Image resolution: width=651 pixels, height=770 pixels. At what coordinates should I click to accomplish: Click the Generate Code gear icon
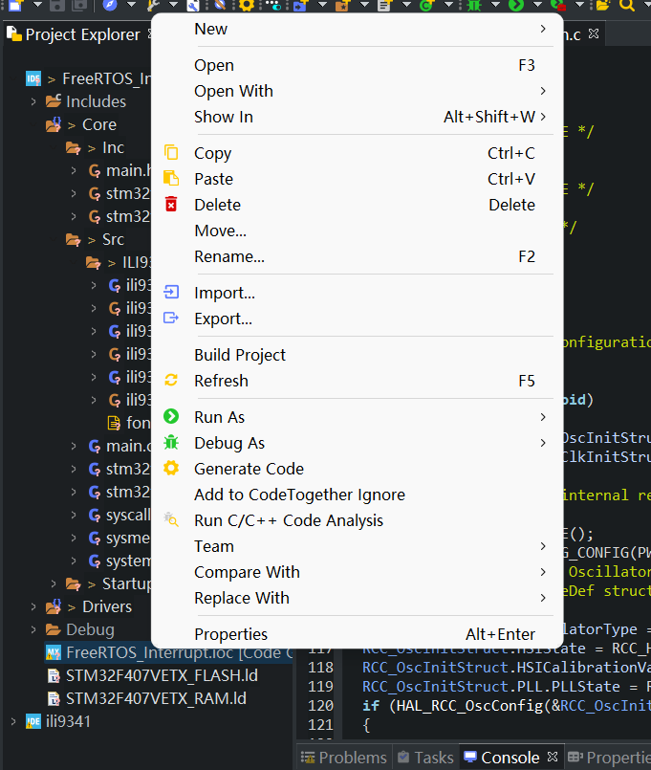click(x=171, y=469)
